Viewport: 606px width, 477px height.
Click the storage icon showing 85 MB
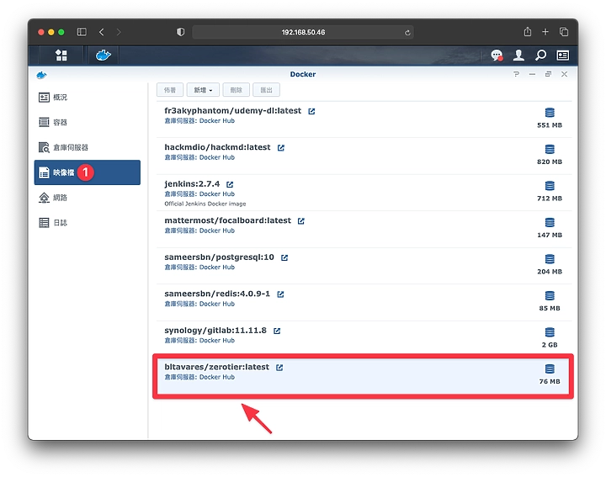(550, 295)
